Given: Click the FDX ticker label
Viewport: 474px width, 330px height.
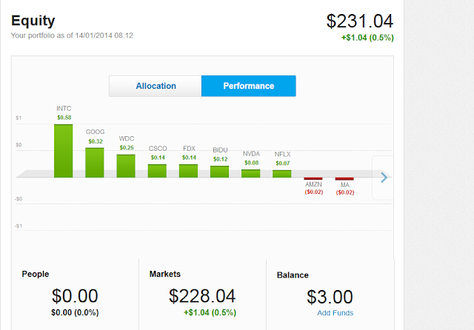Looking at the screenshot, I should pyautogui.click(x=190, y=149).
